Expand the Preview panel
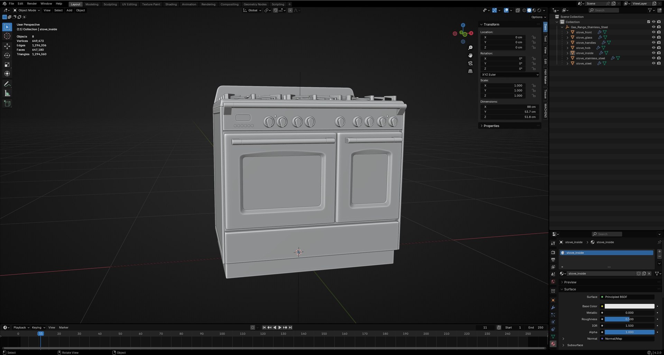 570,282
